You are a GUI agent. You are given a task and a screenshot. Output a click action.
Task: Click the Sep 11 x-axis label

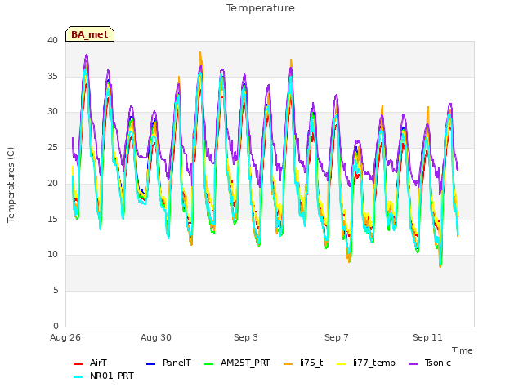pyautogui.click(x=427, y=337)
